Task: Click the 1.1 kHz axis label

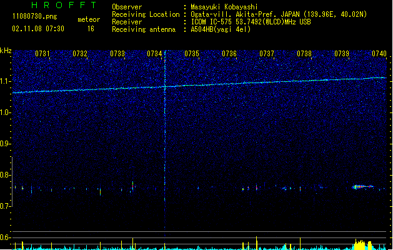Action: (x=6, y=81)
